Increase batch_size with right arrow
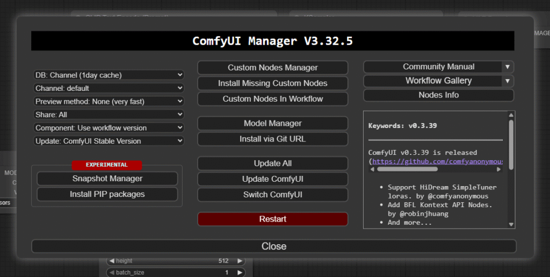The height and width of the screenshot is (277, 550). (240, 273)
